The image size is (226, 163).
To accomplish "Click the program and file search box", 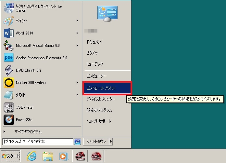I will point(38,142).
